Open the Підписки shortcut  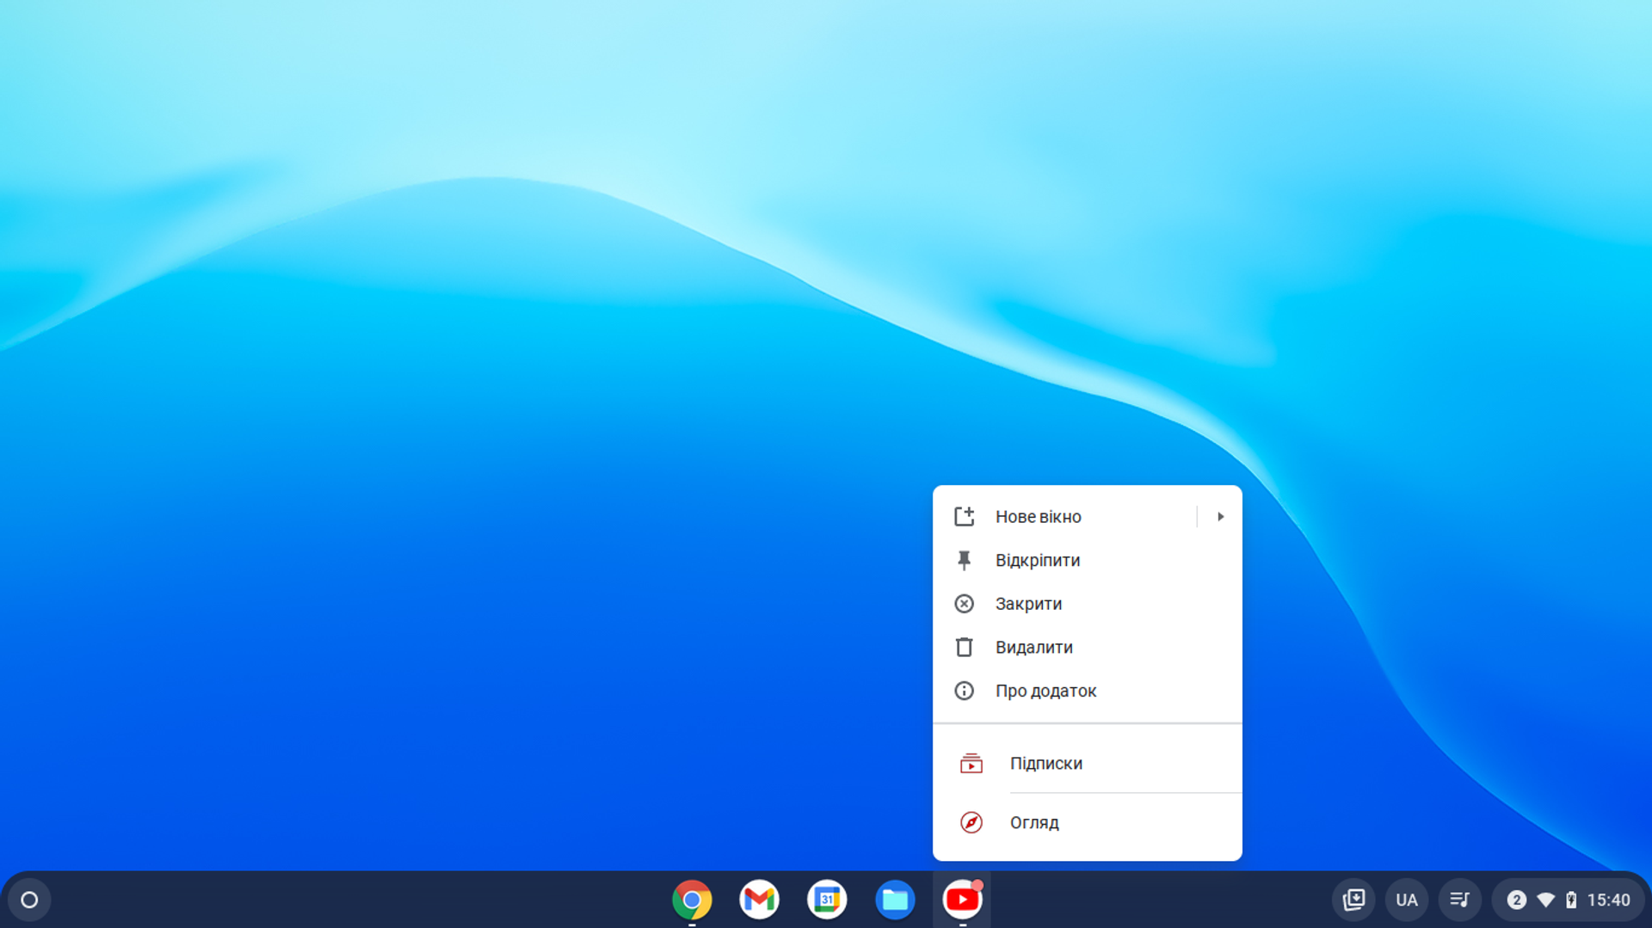point(1045,764)
